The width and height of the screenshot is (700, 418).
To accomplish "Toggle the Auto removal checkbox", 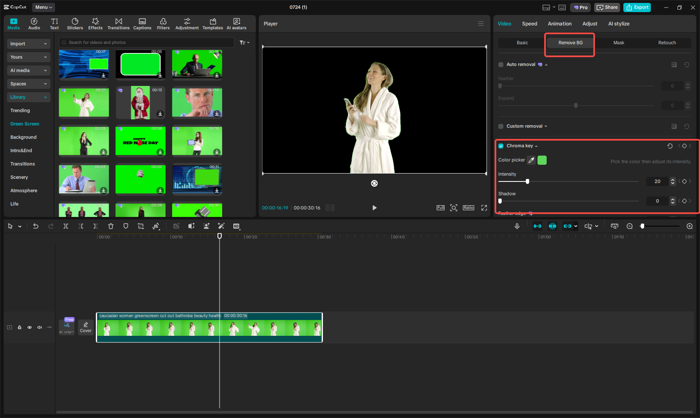I will tap(501, 64).
